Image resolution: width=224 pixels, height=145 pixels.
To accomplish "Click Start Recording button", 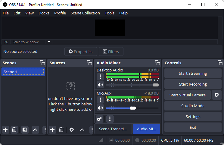I will click(x=193, y=84).
